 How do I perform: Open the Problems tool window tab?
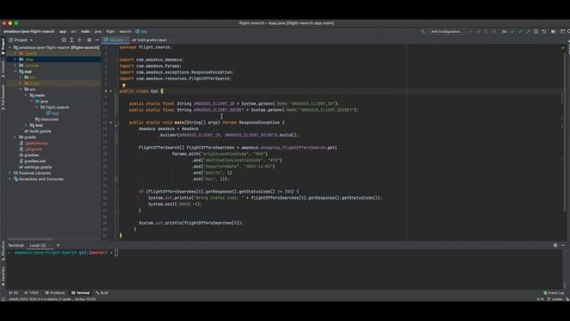click(x=55, y=292)
